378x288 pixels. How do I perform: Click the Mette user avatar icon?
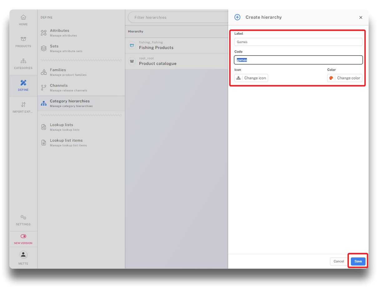tap(23, 255)
